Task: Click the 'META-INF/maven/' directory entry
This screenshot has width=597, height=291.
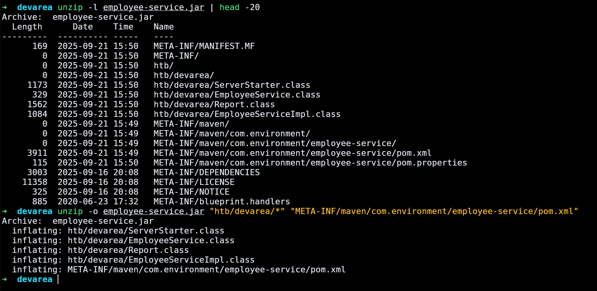Action: tap(191, 124)
